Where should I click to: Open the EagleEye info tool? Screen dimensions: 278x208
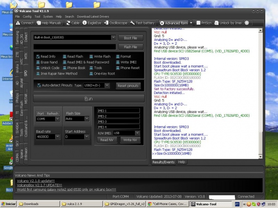coord(92,23)
